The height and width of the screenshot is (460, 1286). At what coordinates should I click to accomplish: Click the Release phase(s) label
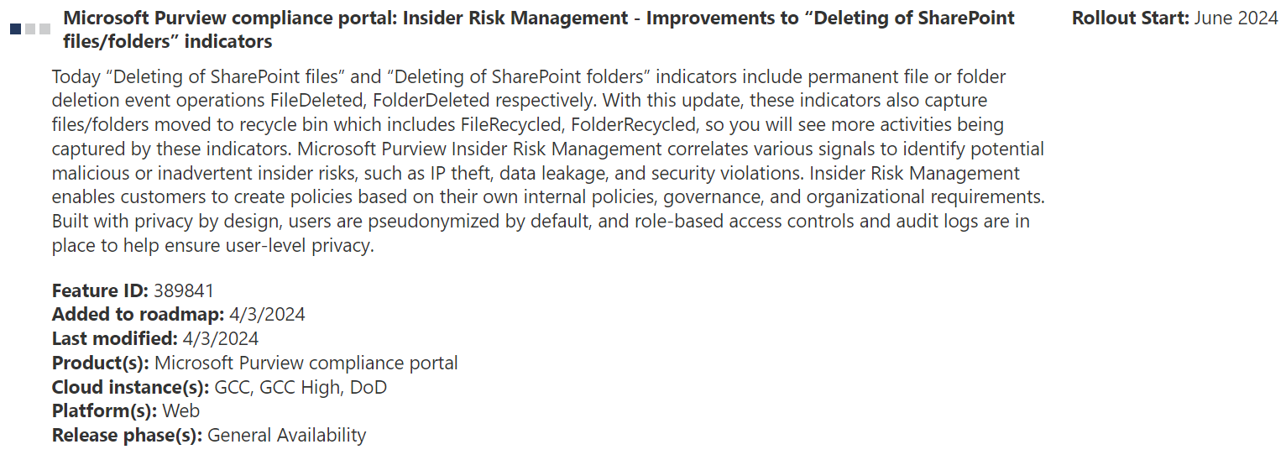point(127,436)
